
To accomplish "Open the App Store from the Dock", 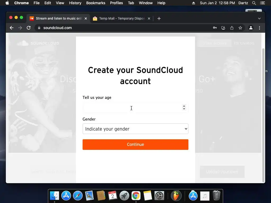I will [x=66, y=196].
